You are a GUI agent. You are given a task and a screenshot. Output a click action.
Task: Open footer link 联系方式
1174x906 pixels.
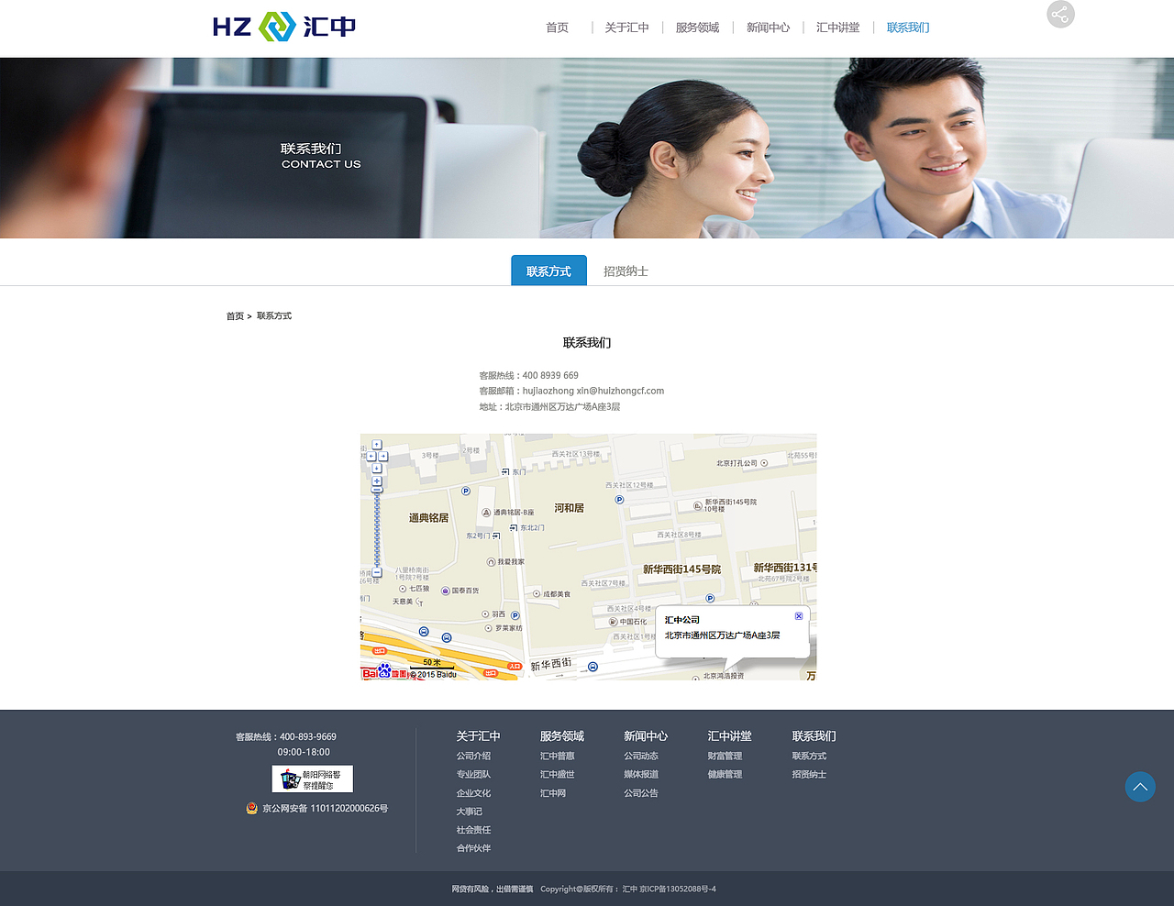tap(809, 757)
